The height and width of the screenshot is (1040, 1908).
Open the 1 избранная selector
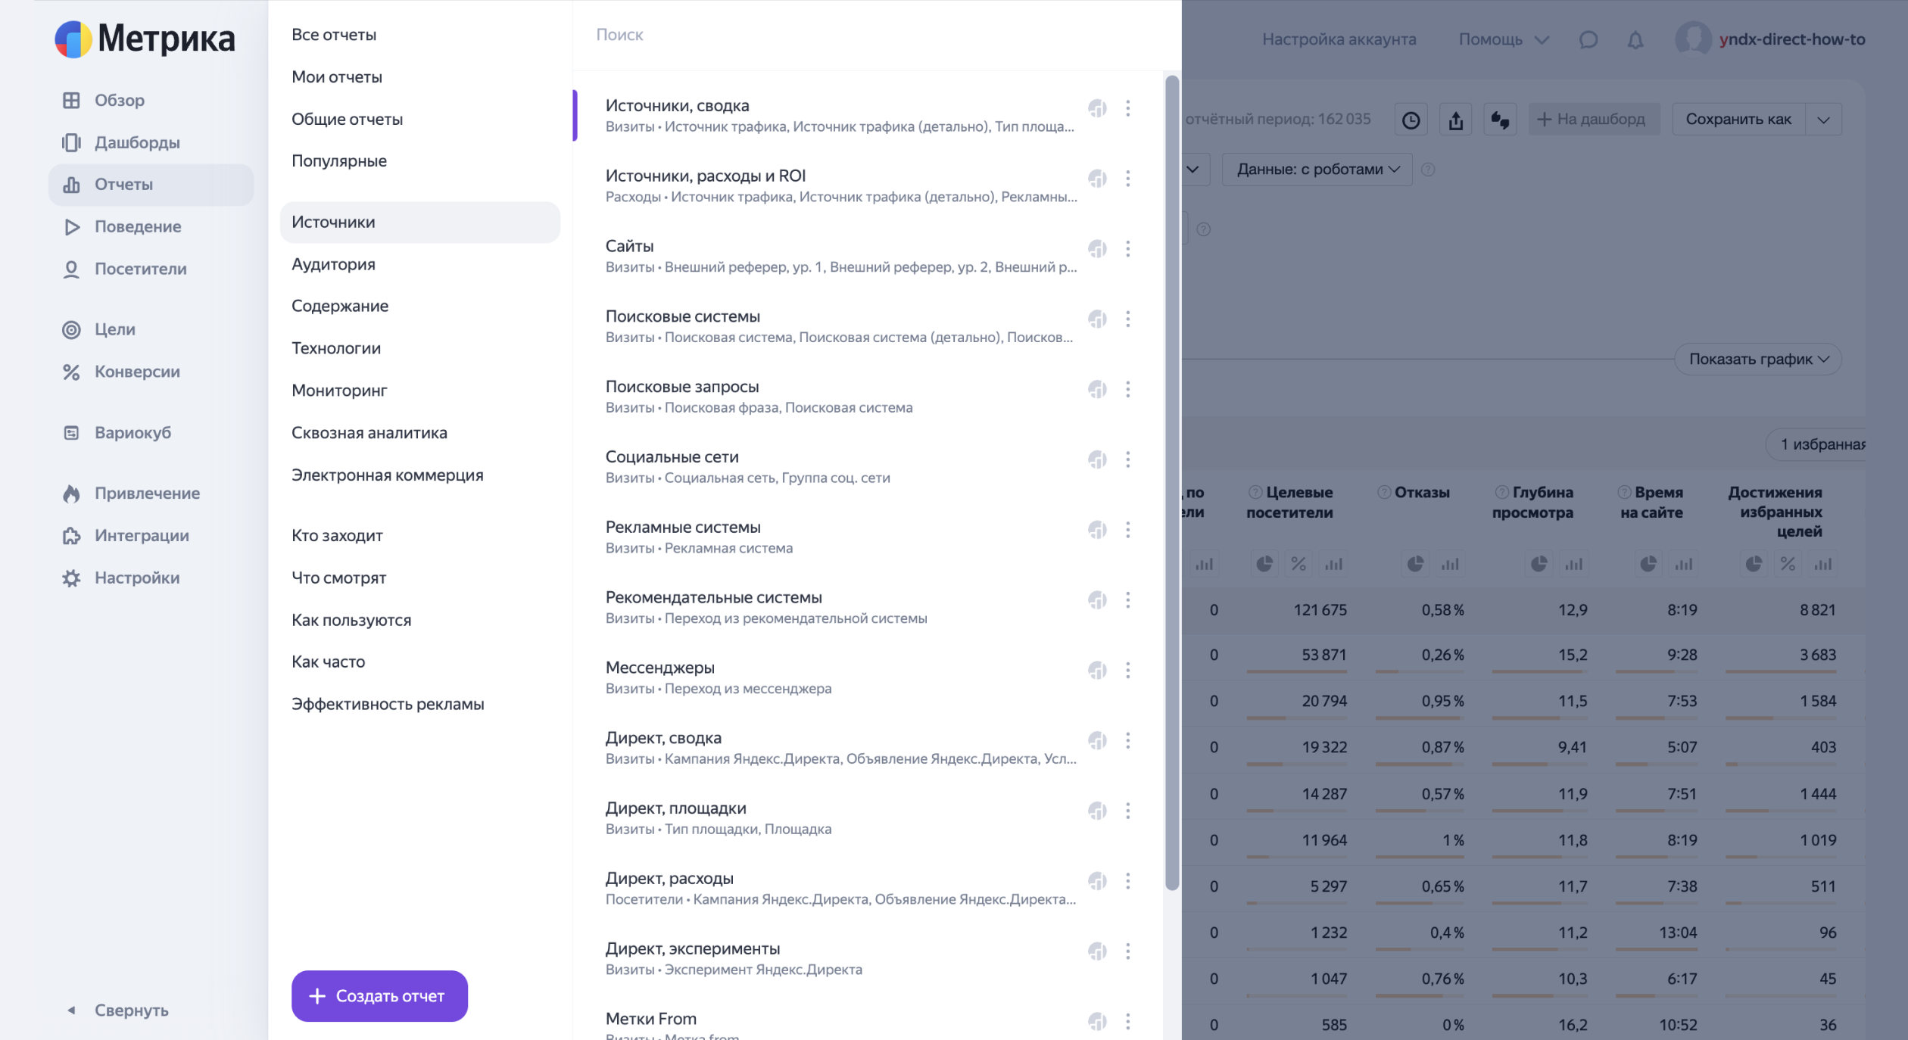point(1817,444)
